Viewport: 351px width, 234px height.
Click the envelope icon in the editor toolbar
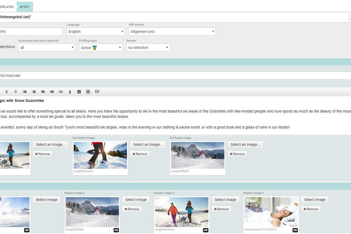(x=97, y=91)
